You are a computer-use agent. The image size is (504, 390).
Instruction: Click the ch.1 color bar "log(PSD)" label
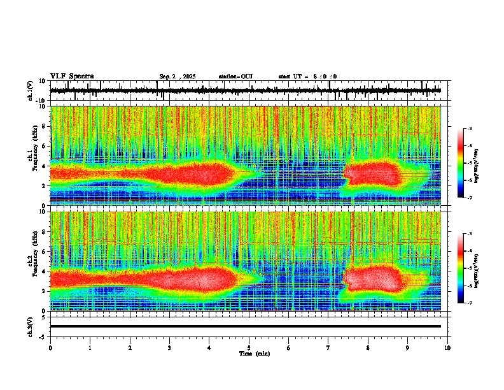pos(477,166)
